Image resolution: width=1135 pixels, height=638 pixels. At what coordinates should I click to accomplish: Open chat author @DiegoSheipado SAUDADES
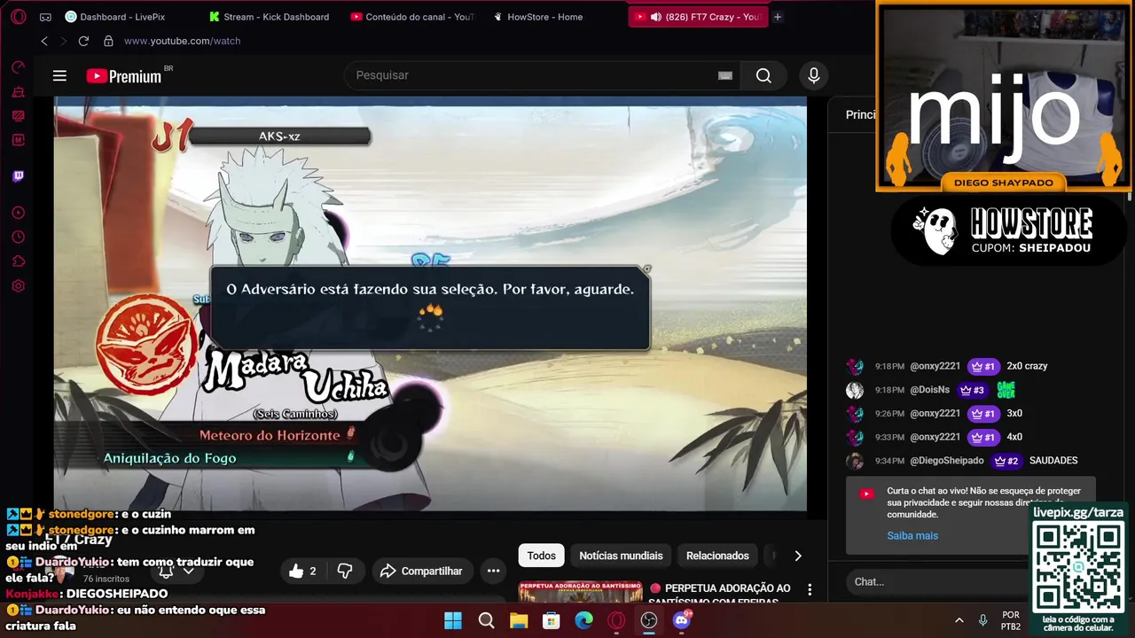[x=946, y=461]
